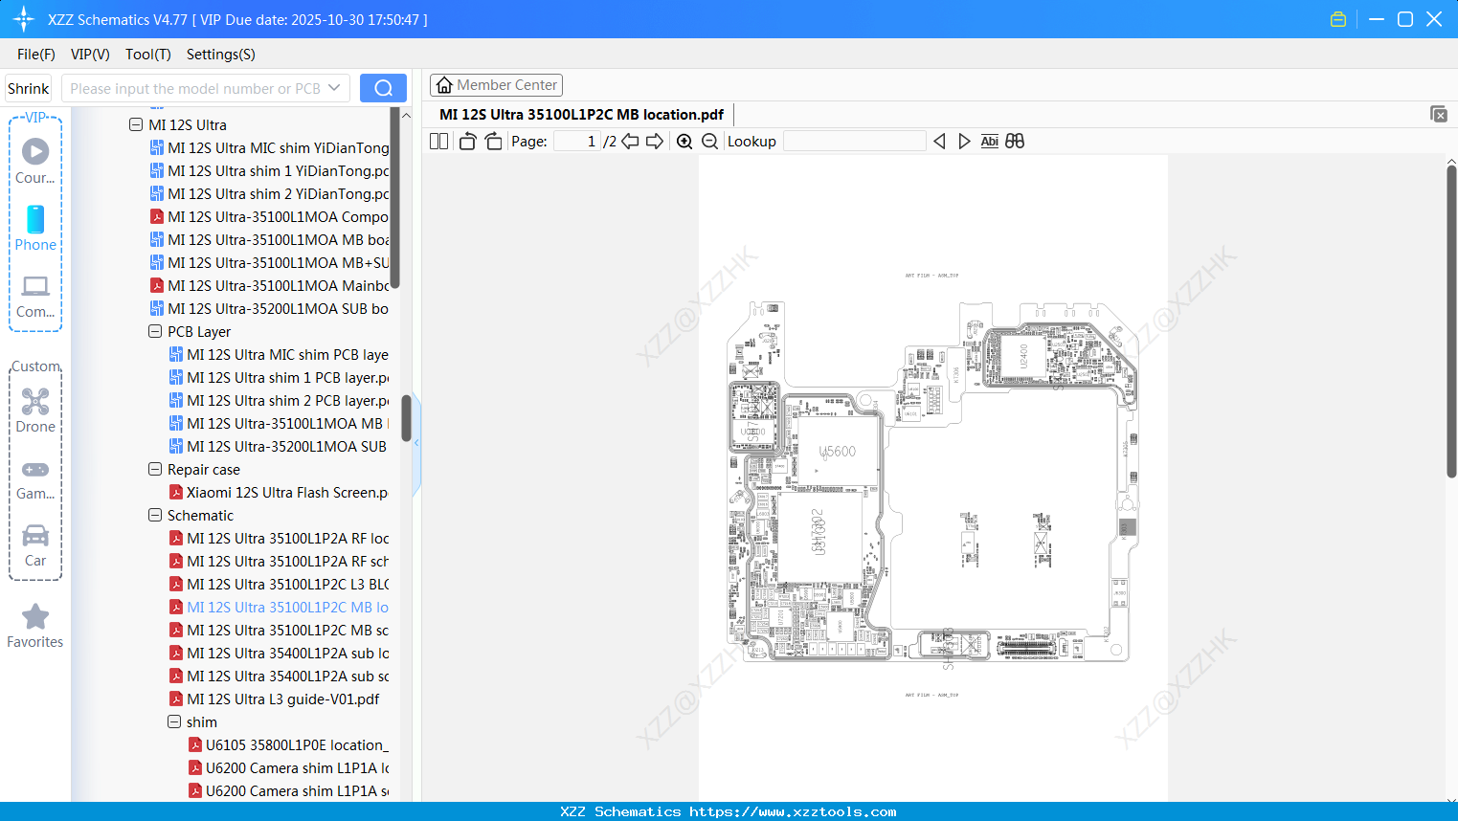Collapse the MI 12S Ultra tree node

tap(136, 124)
